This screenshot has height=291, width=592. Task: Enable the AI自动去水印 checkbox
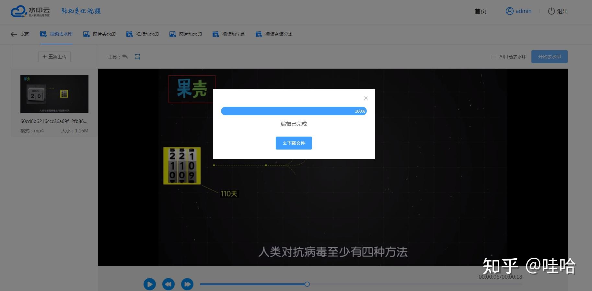(x=494, y=57)
